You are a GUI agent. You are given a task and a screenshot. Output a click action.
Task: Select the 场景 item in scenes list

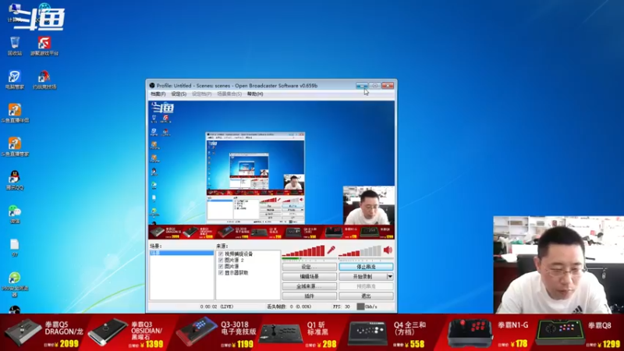[182, 253]
